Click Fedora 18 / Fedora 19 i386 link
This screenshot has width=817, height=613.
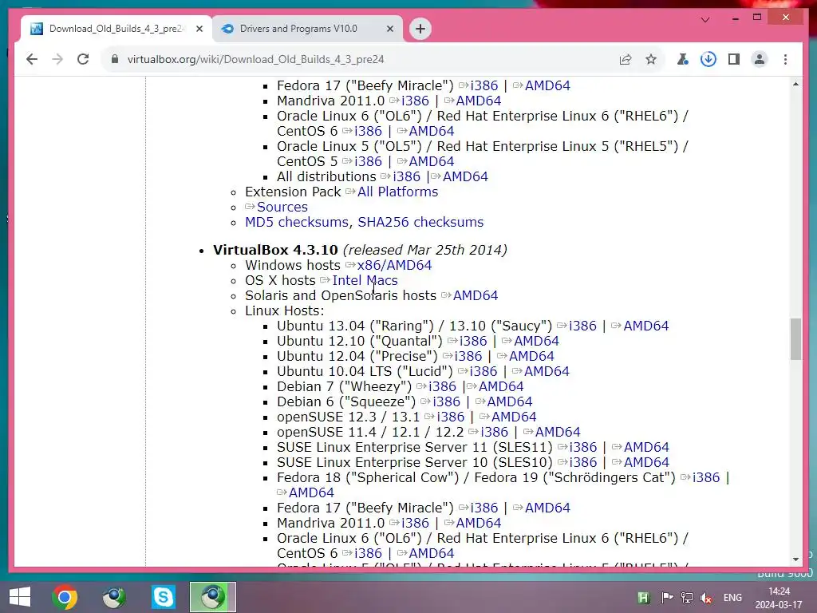point(706,477)
